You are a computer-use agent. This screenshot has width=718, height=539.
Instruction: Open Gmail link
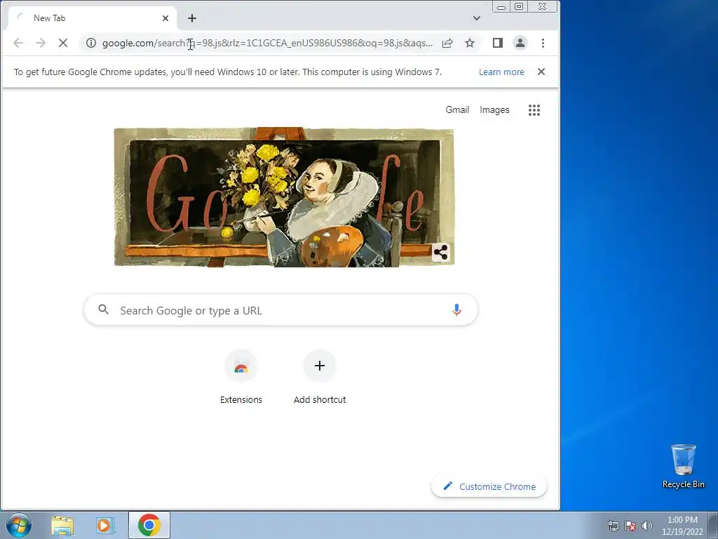tap(457, 110)
